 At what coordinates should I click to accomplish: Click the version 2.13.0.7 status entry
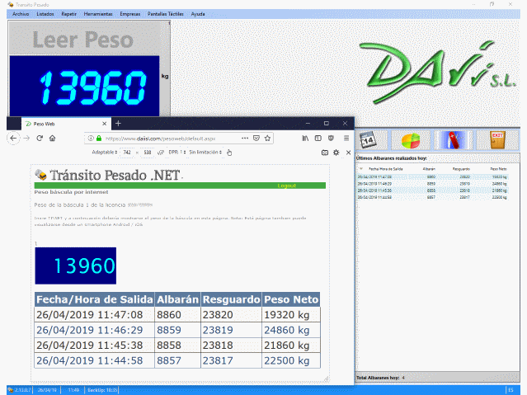[x=20, y=390]
